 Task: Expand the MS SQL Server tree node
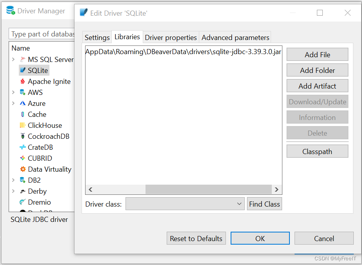(x=13, y=59)
